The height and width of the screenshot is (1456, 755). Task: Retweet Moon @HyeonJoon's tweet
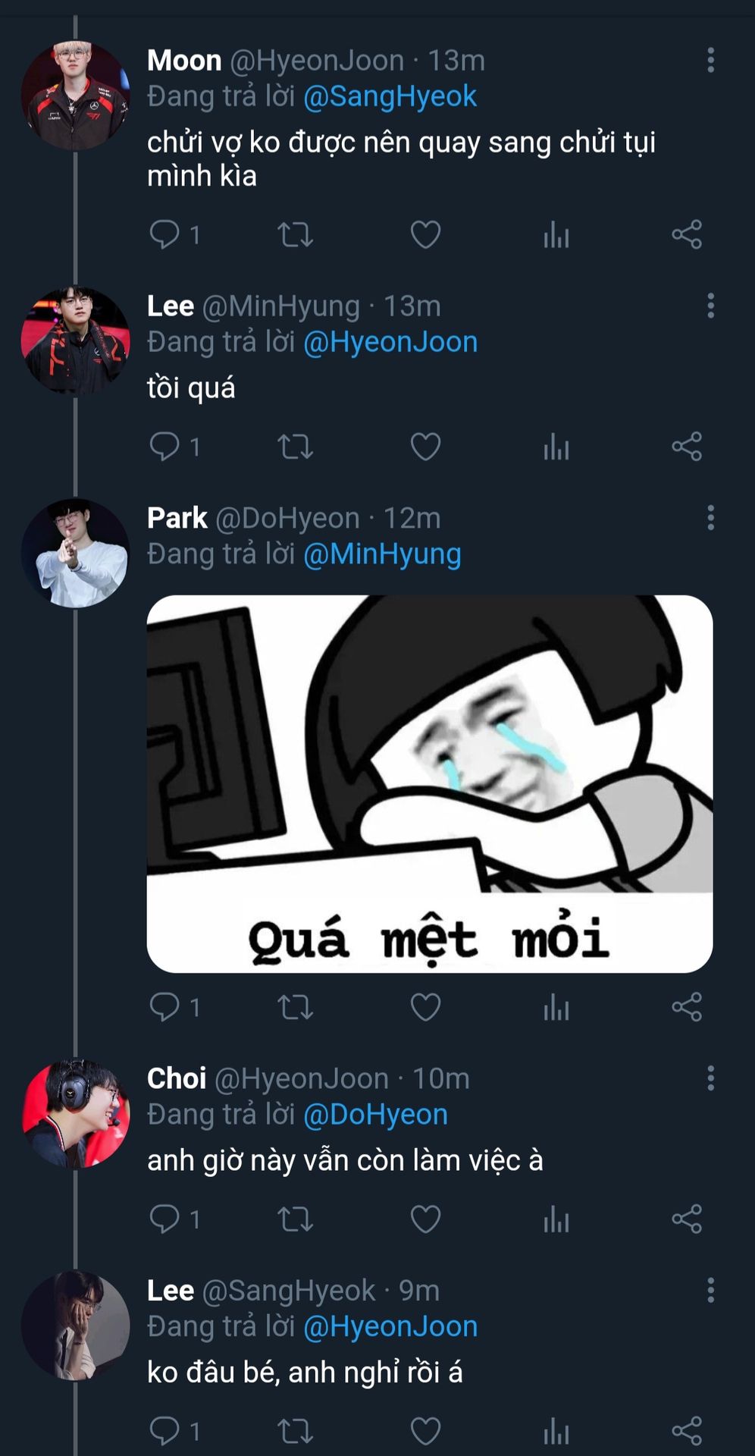click(295, 235)
